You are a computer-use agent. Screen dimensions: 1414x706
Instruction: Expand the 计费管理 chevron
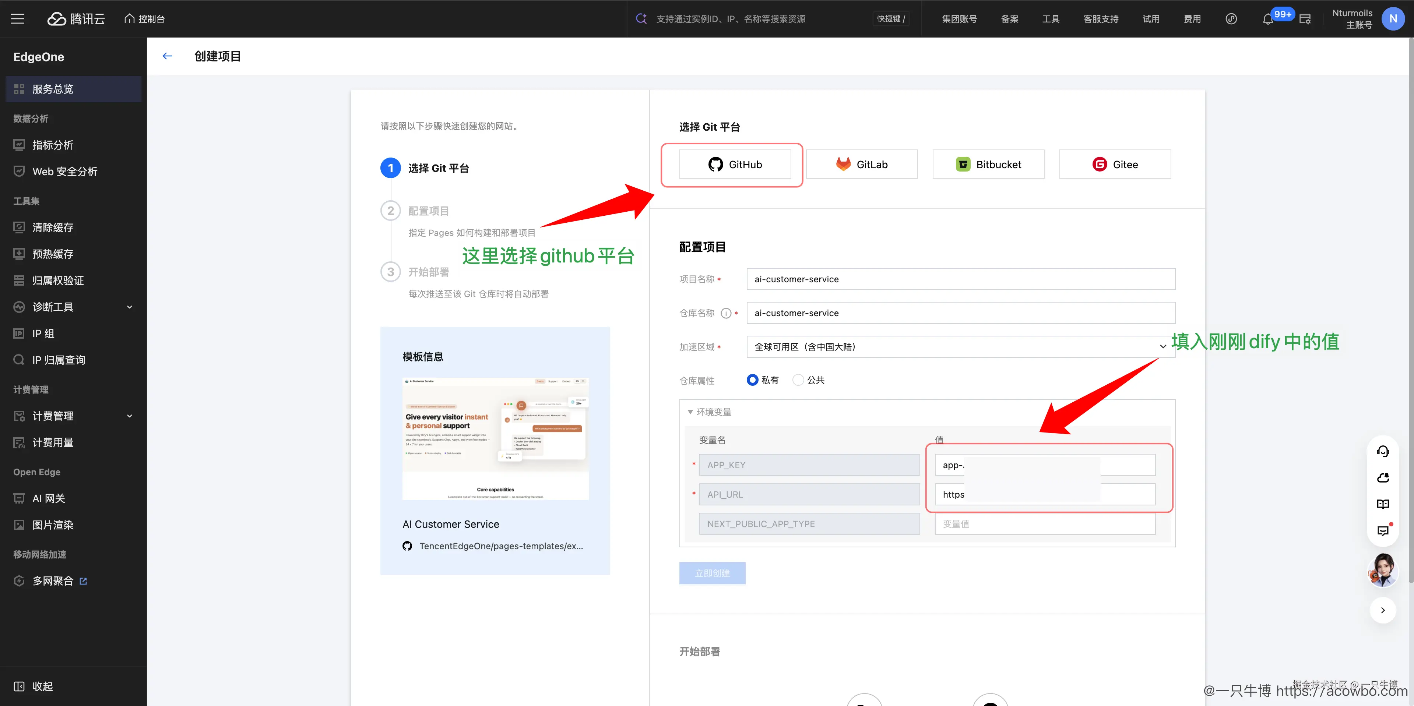130,416
